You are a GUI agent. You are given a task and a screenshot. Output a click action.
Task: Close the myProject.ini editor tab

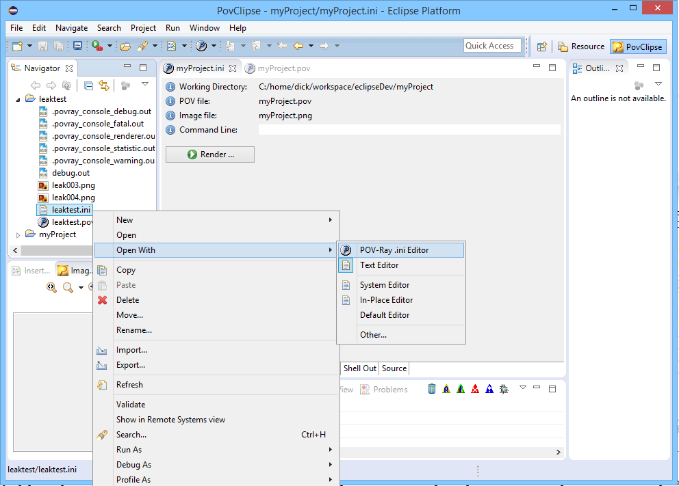(x=233, y=68)
